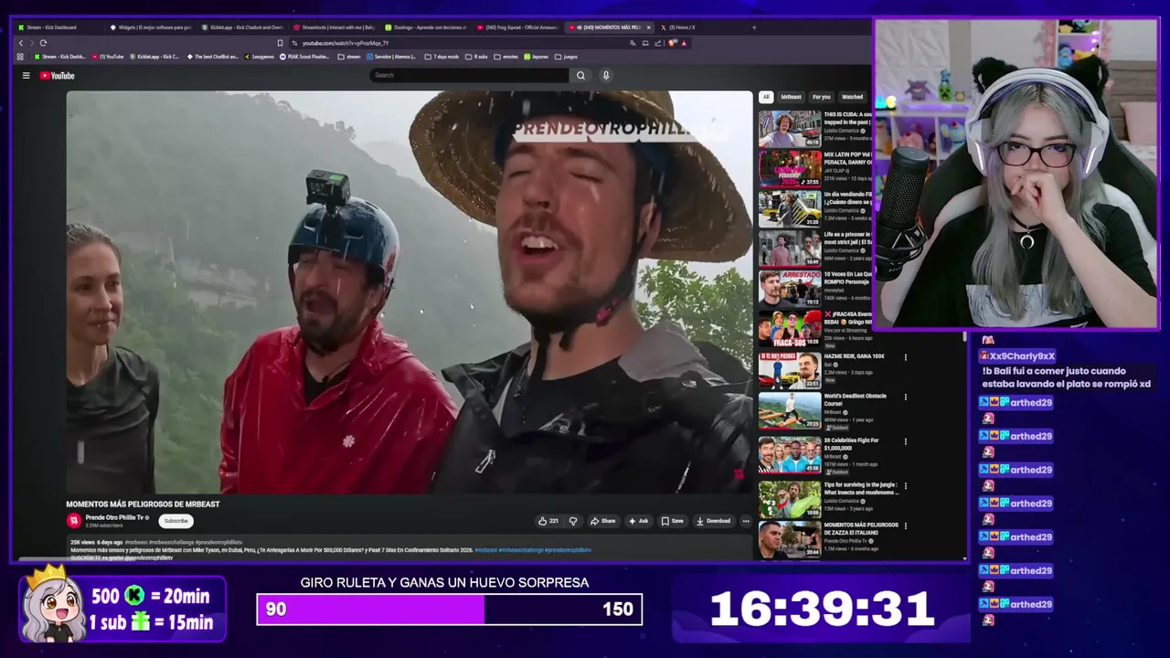Open HAZME REIR, GANA 100€ video thumbnail
1170x658 pixels.
tap(790, 370)
